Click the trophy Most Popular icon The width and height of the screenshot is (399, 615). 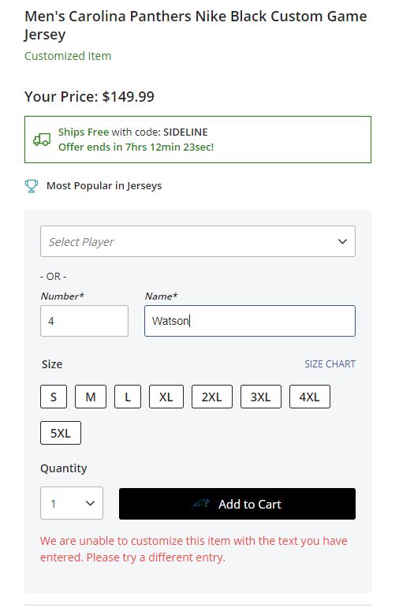[x=32, y=185]
